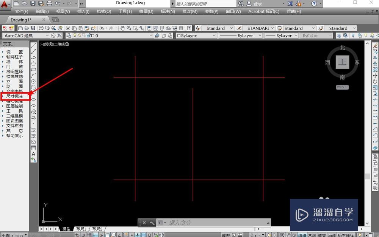This screenshot has height=237, width=379.
Task: Click the Save icon in the toolbar
Action: pyautogui.click(x=33, y=28)
